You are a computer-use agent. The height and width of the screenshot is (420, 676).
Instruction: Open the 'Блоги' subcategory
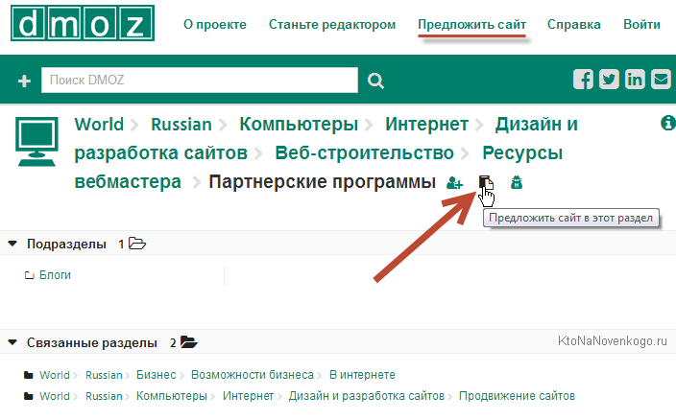point(55,275)
